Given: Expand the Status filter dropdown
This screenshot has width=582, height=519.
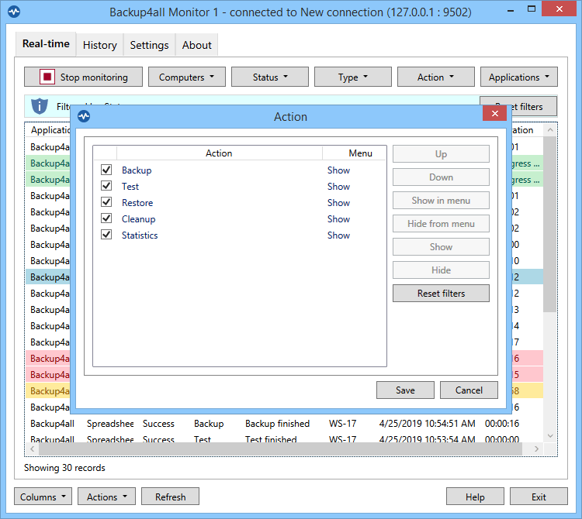Looking at the screenshot, I should point(269,77).
